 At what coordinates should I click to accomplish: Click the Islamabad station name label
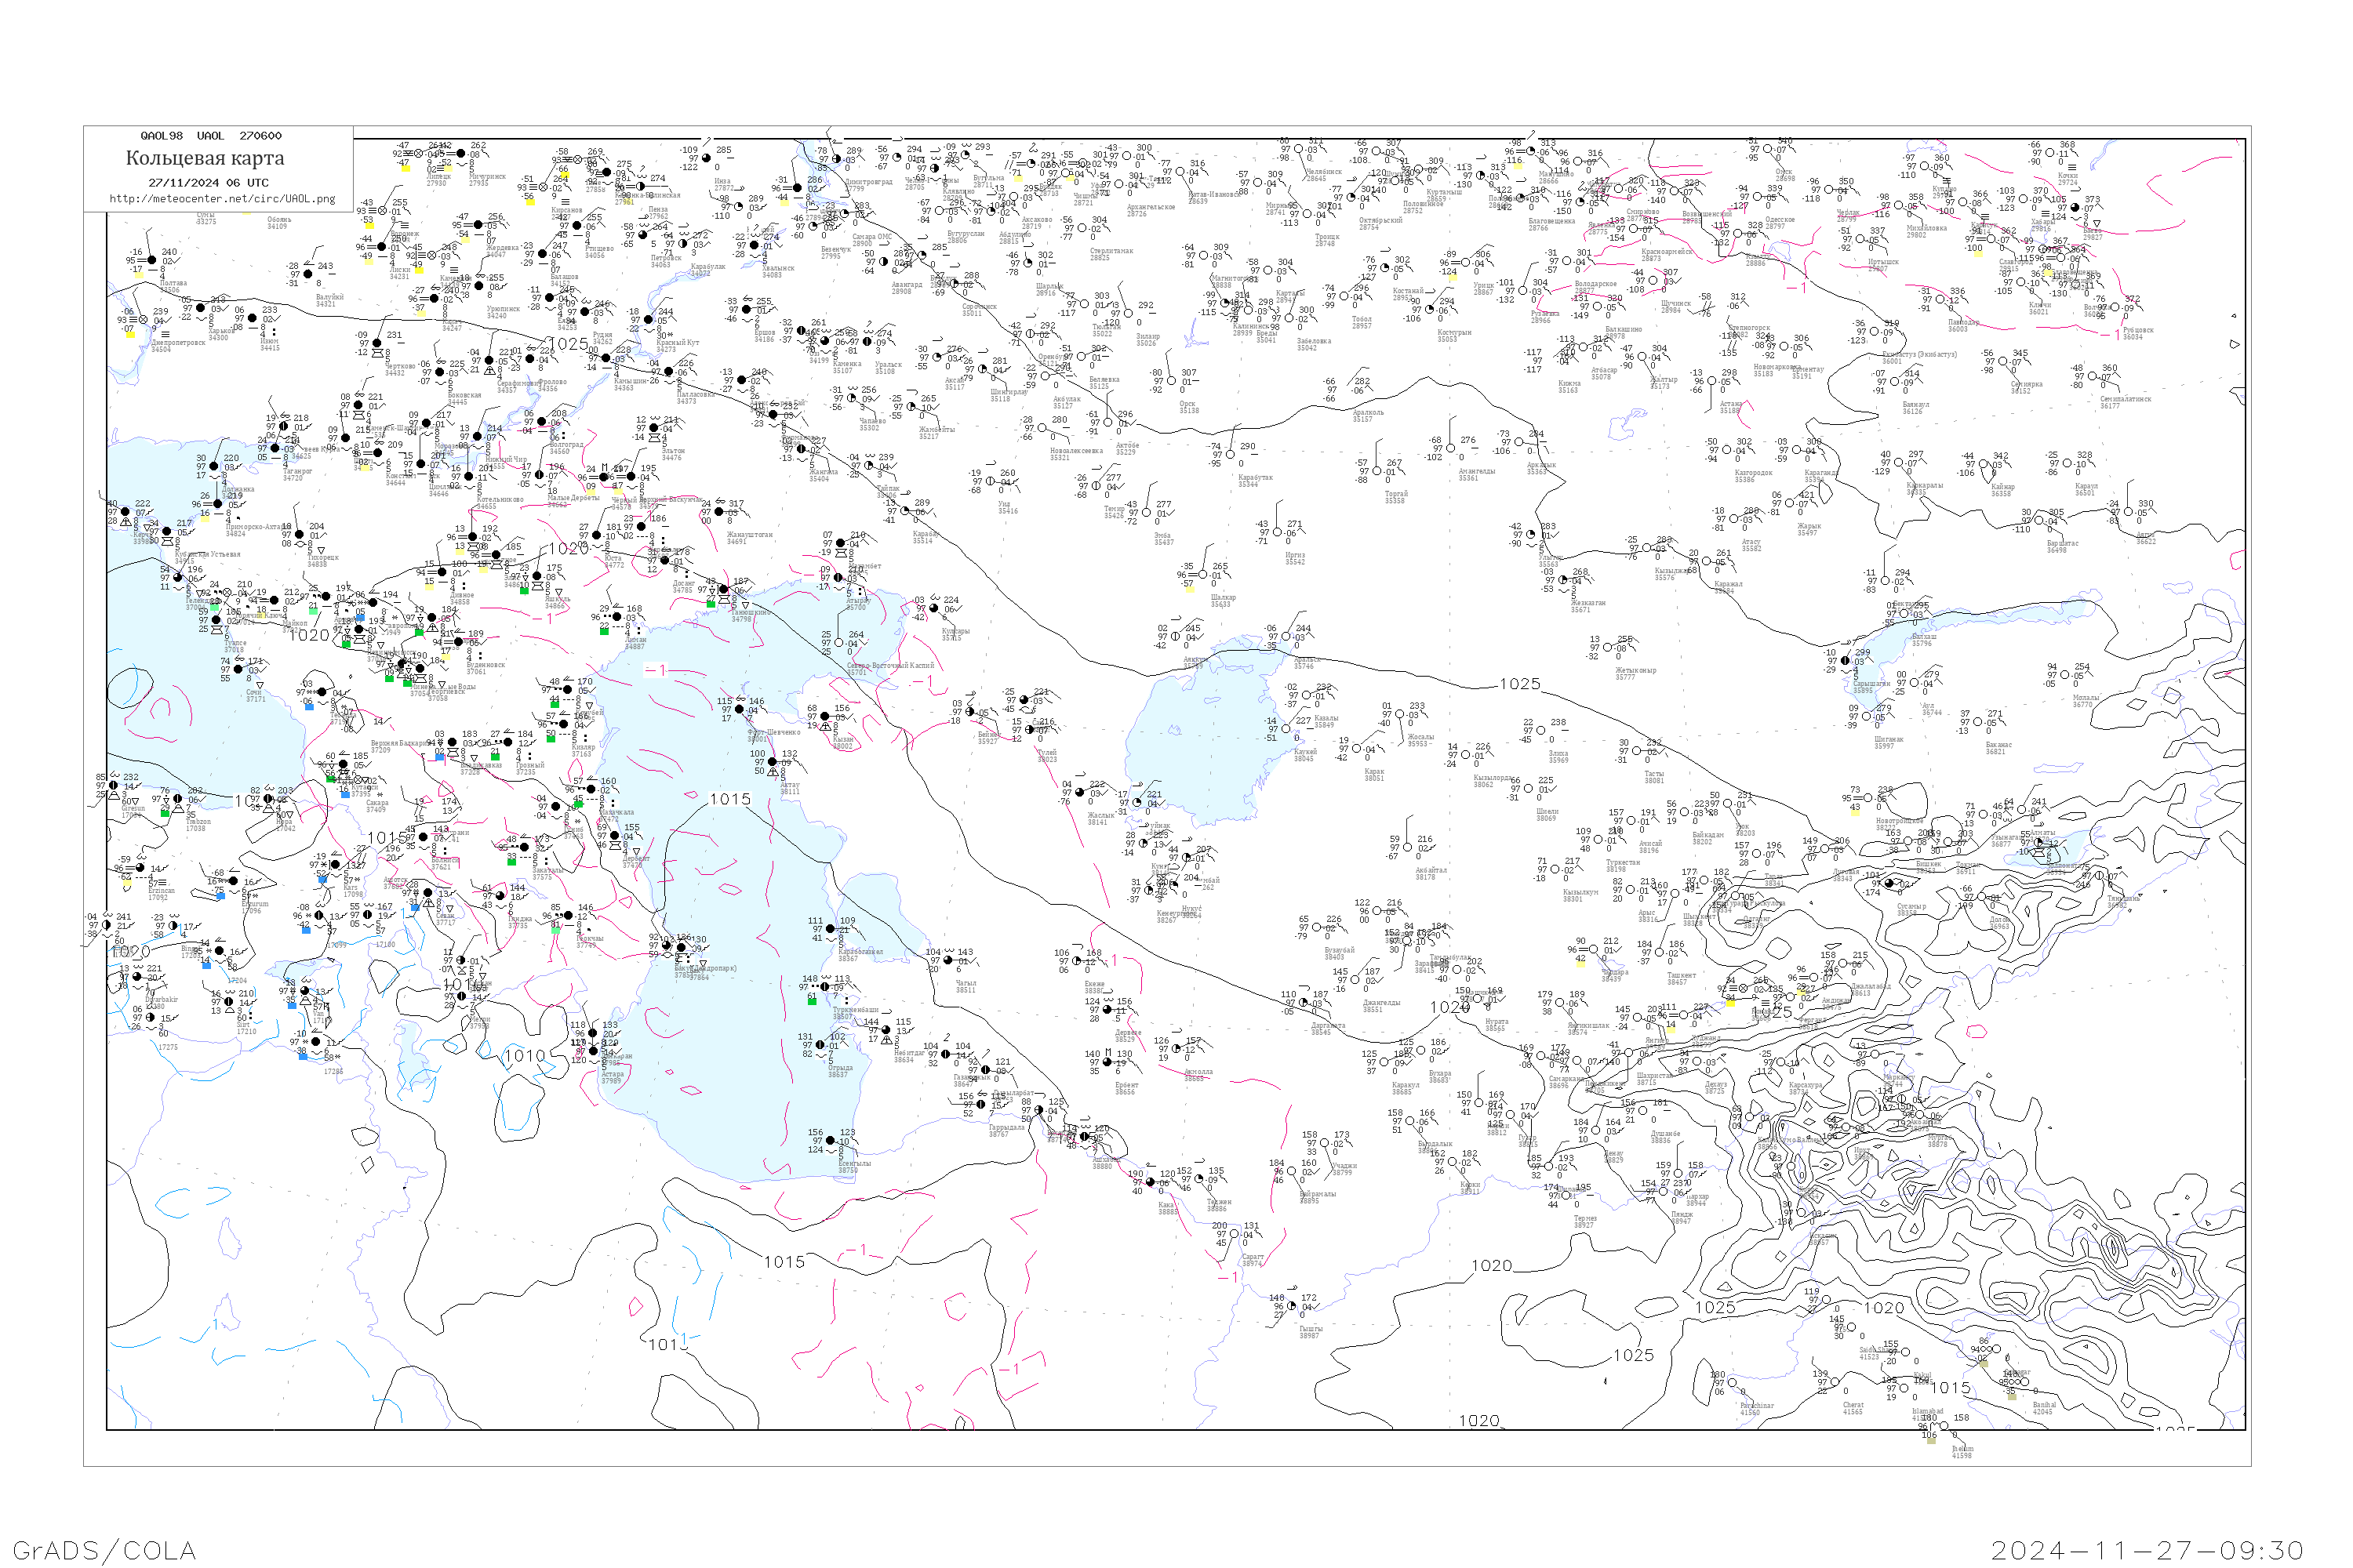[x=1928, y=1411]
